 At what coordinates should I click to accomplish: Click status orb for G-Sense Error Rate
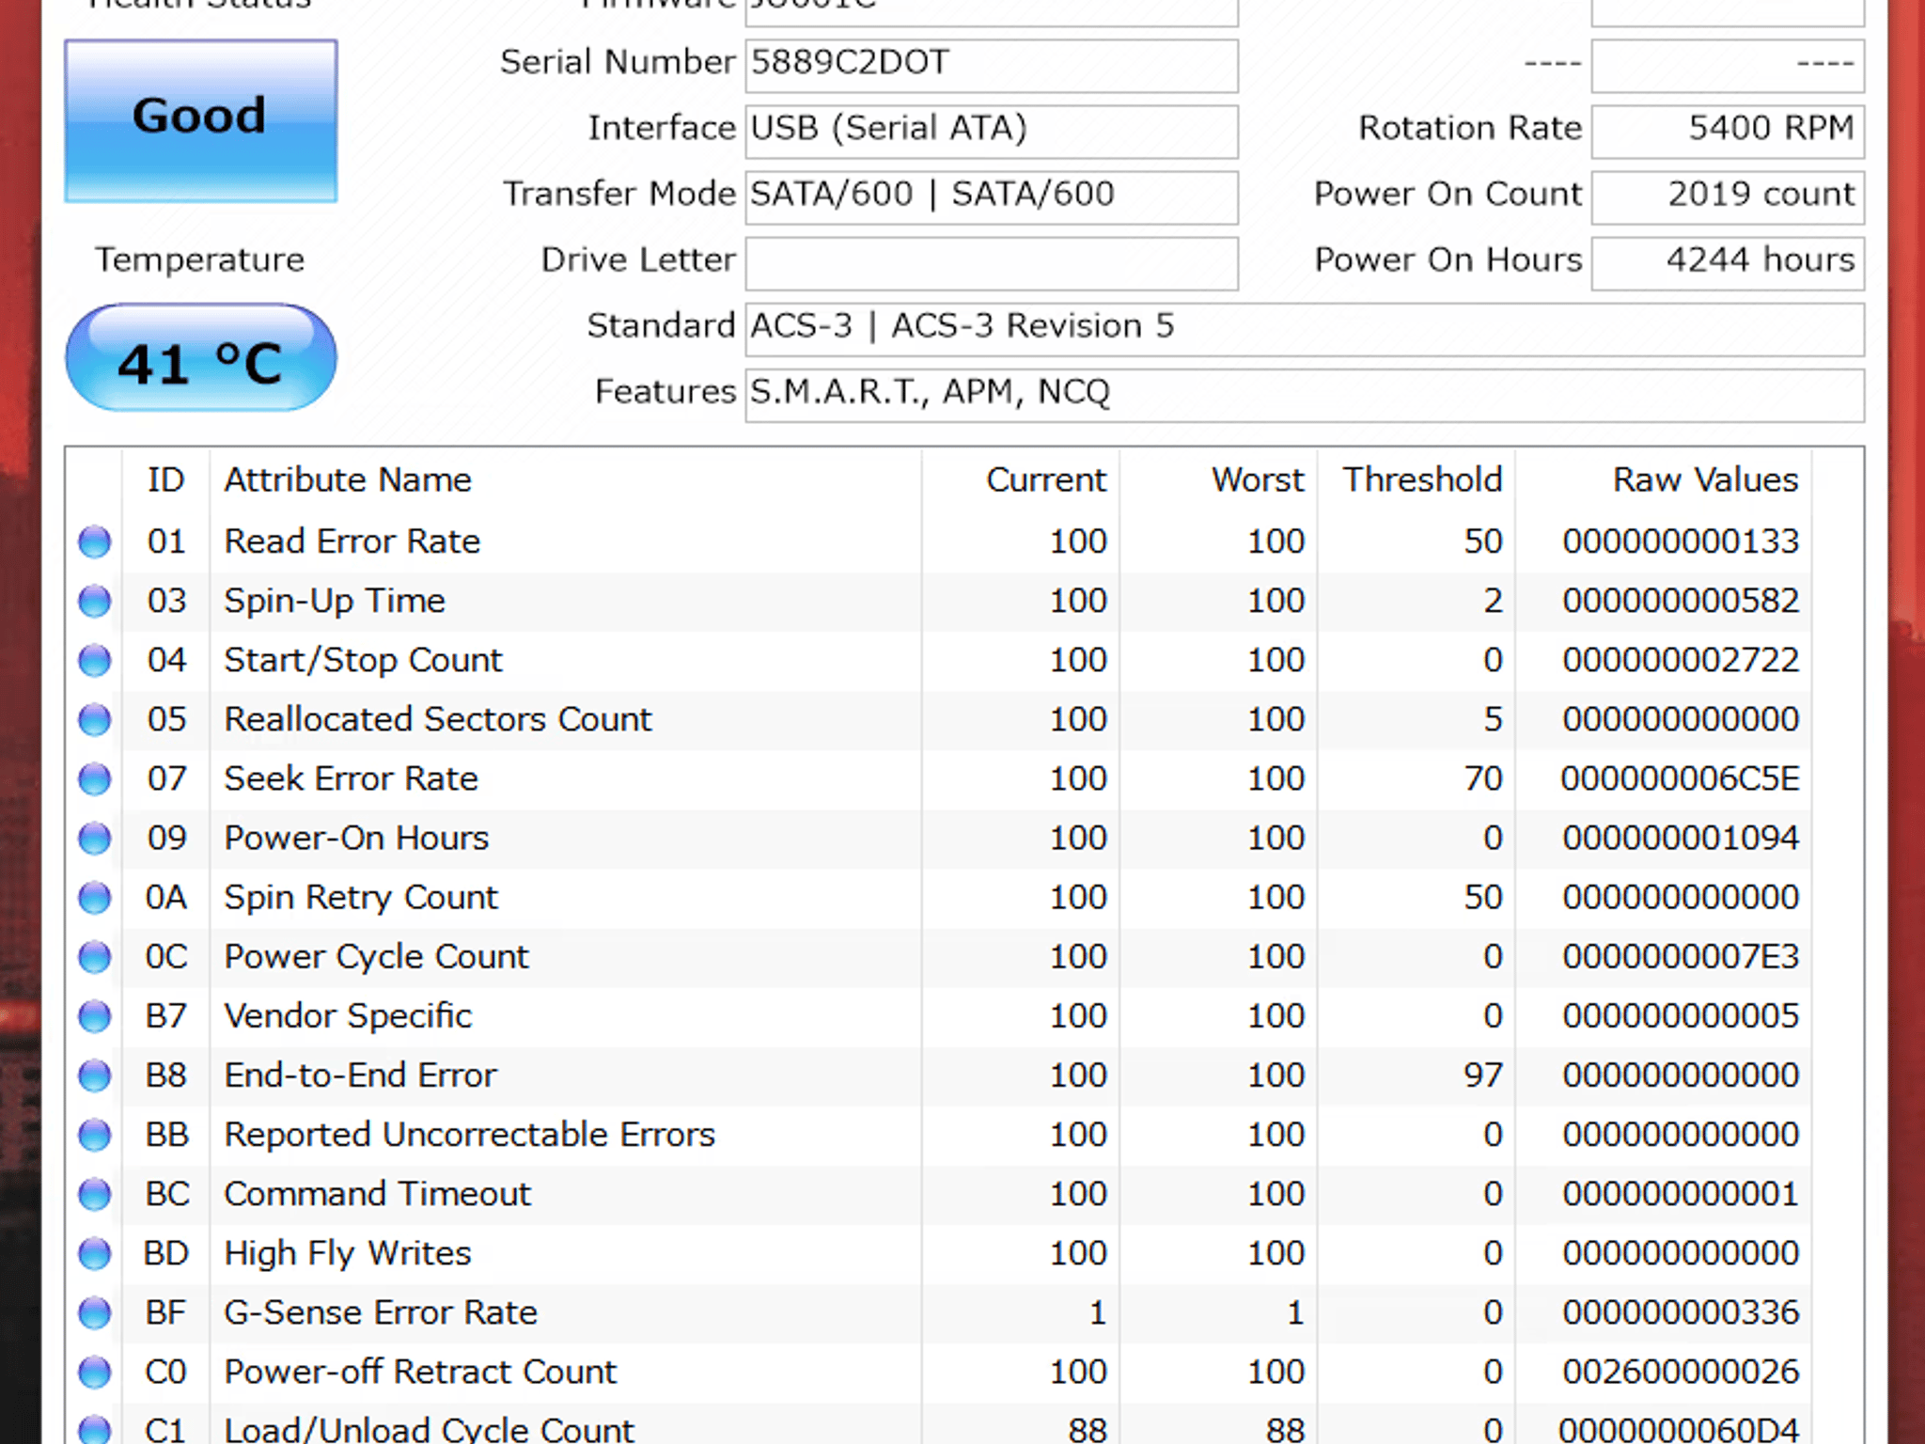pyautogui.click(x=94, y=1312)
